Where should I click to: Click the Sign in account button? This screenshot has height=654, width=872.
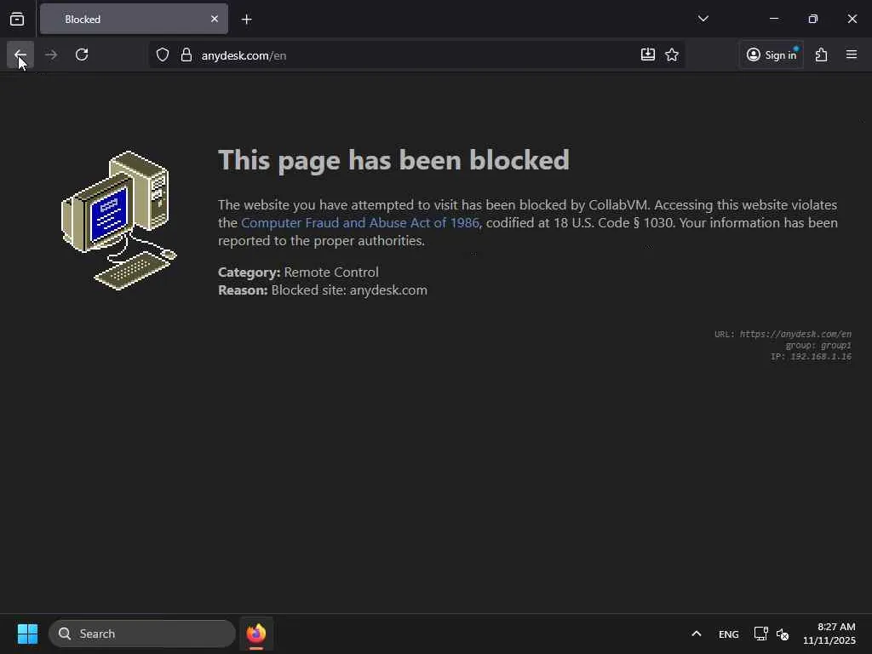(x=772, y=54)
